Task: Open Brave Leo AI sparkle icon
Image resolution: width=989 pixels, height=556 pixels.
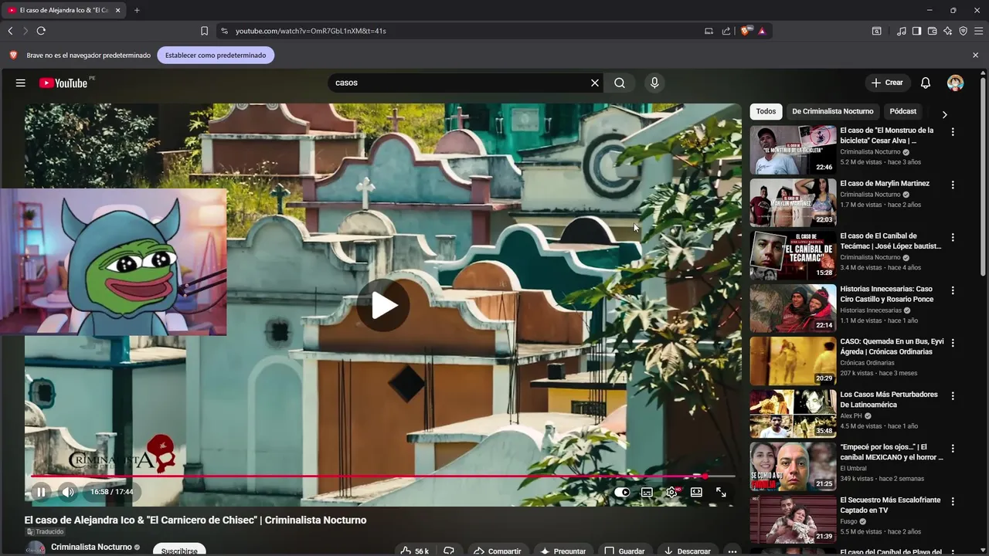Action: [x=948, y=31]
